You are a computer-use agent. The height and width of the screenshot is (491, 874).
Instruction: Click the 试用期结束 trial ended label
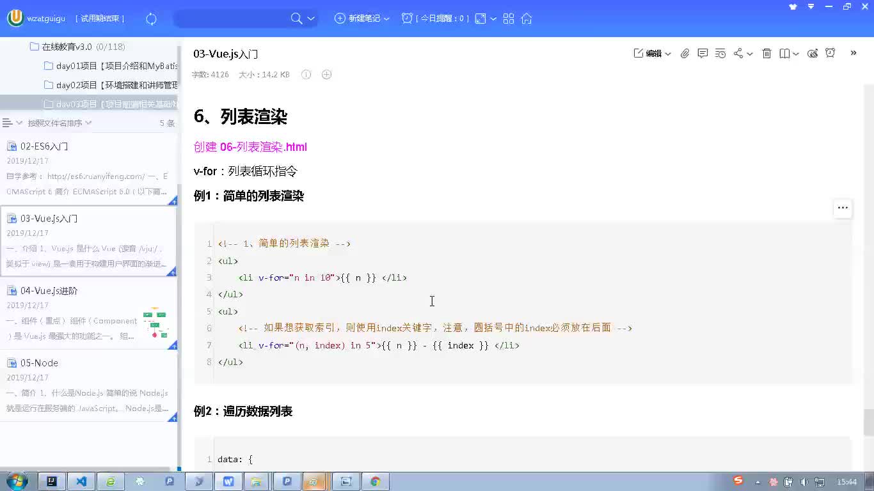[100, 19]
